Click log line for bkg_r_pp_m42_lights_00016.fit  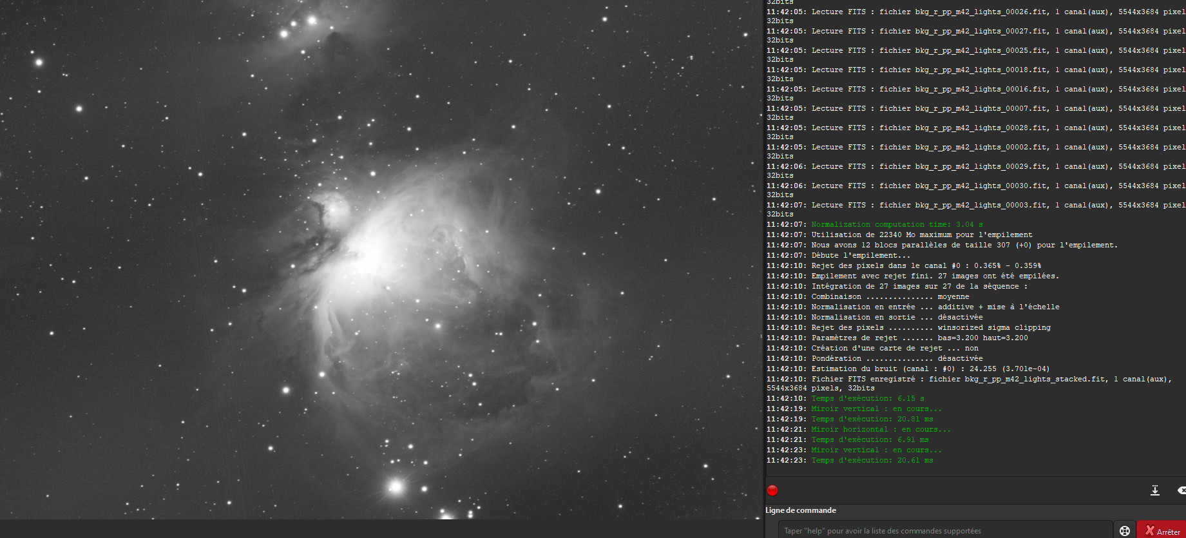(x=975, y=93)
